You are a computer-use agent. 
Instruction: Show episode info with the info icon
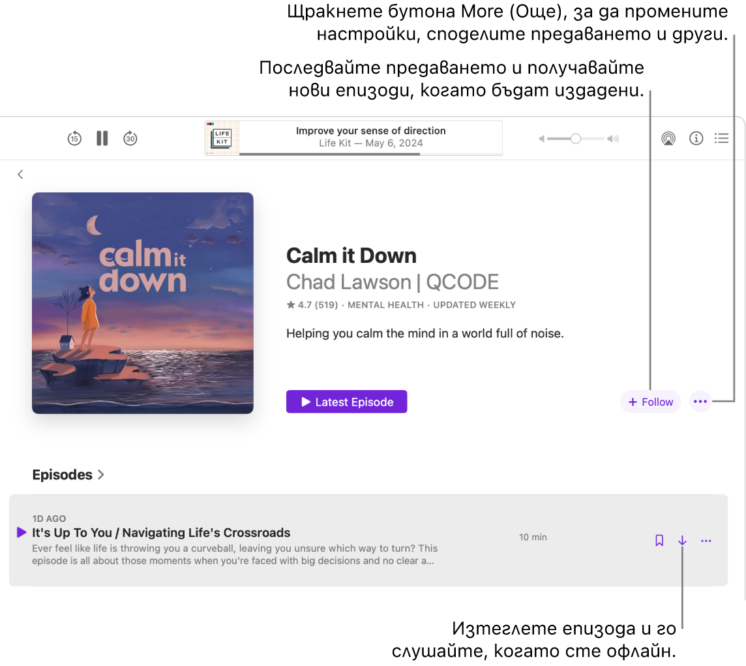695,138
